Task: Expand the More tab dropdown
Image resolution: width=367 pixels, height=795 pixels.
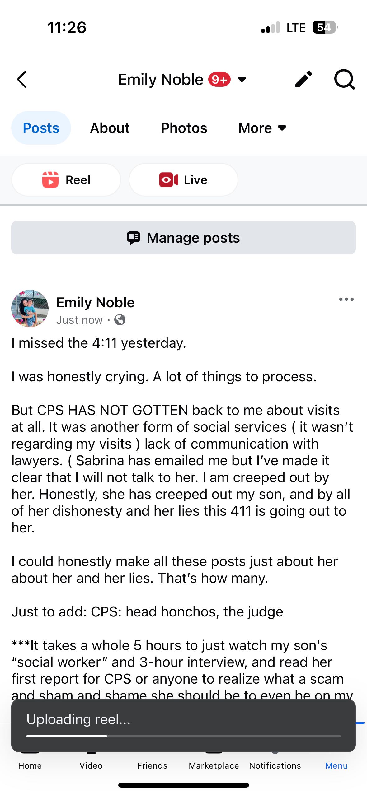Action: pyautogui.click(x=262, y=128)
